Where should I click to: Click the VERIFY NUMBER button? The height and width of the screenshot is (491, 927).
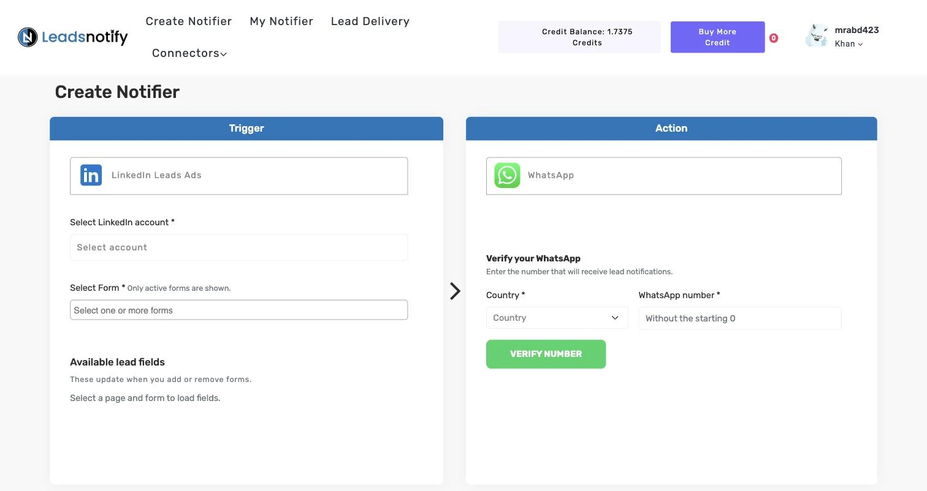tap(546, 354)
